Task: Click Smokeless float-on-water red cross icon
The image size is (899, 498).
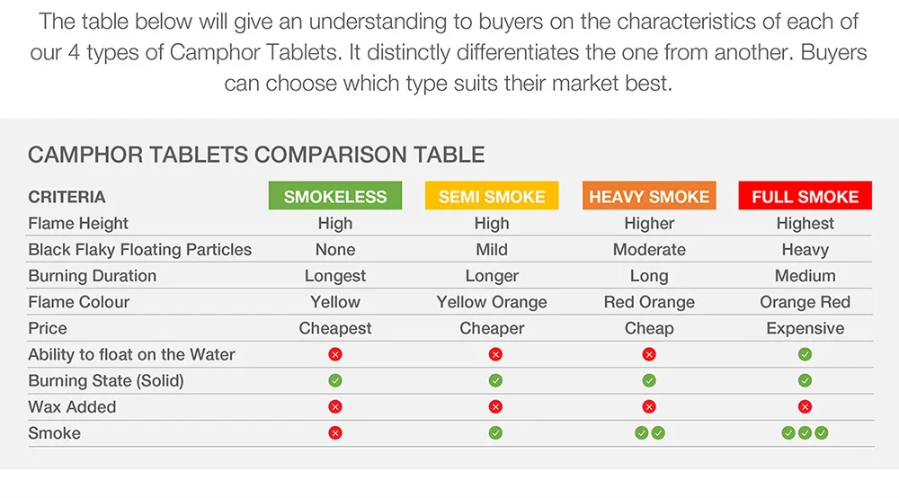Action: coord(335,354)
